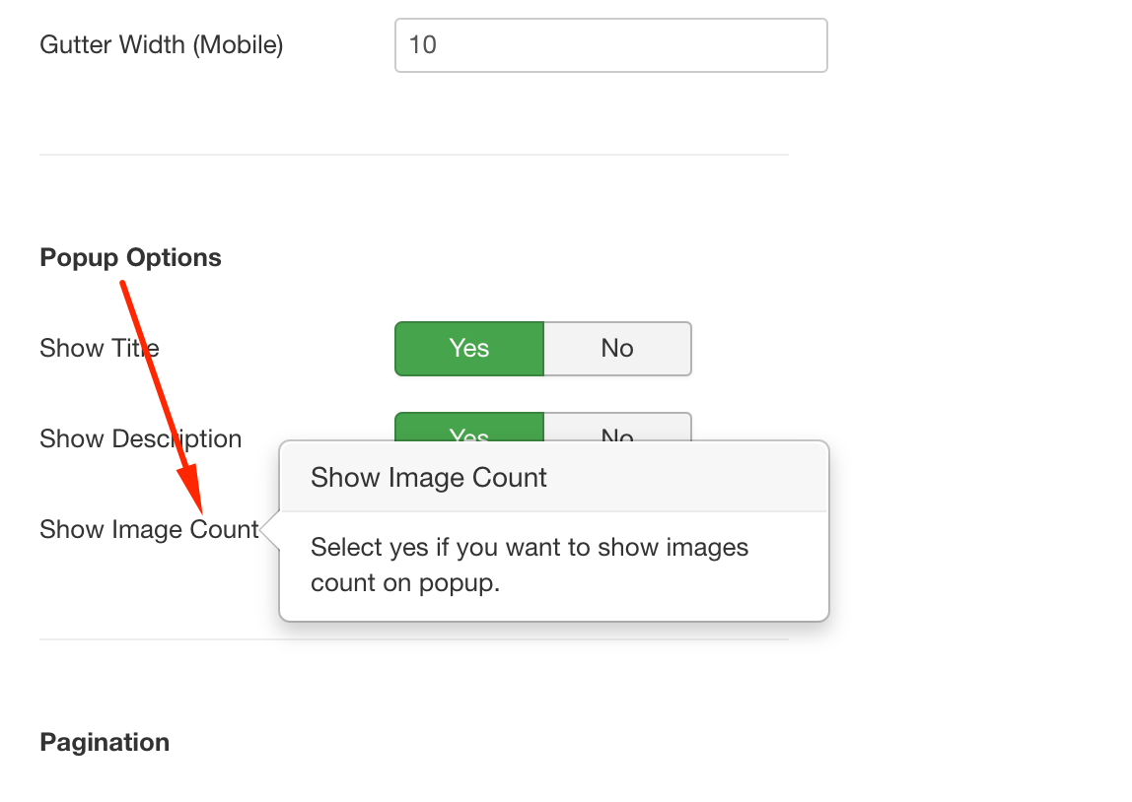Click the Show Title label
Viewport: 1132px width, 802px height.
(x=99, y=349)
